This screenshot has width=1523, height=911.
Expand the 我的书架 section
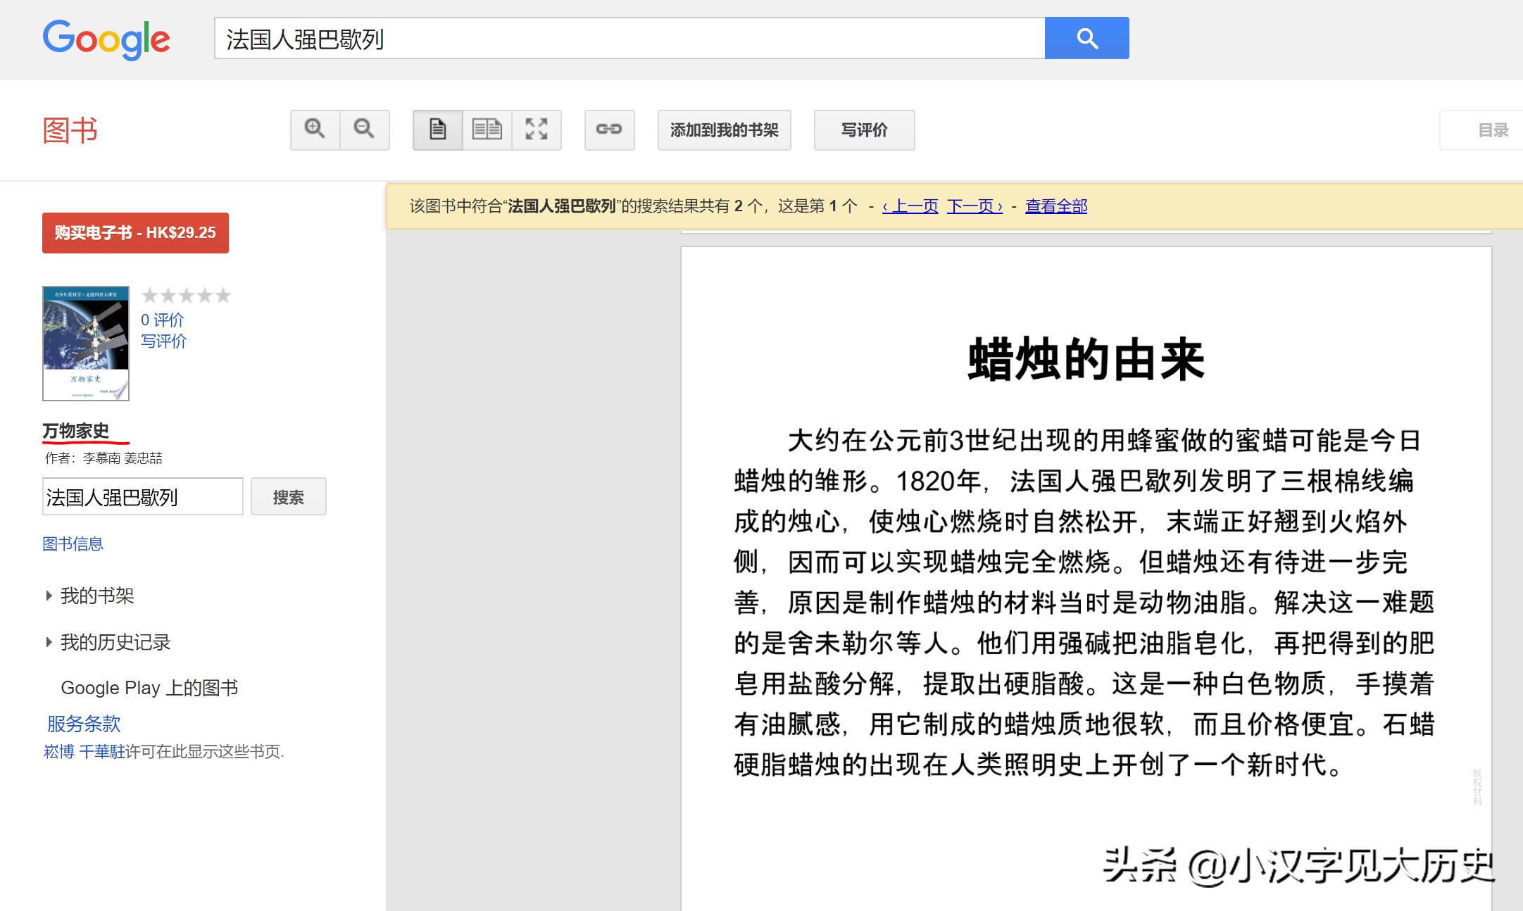pyautogui.click(x=96, y=596)
